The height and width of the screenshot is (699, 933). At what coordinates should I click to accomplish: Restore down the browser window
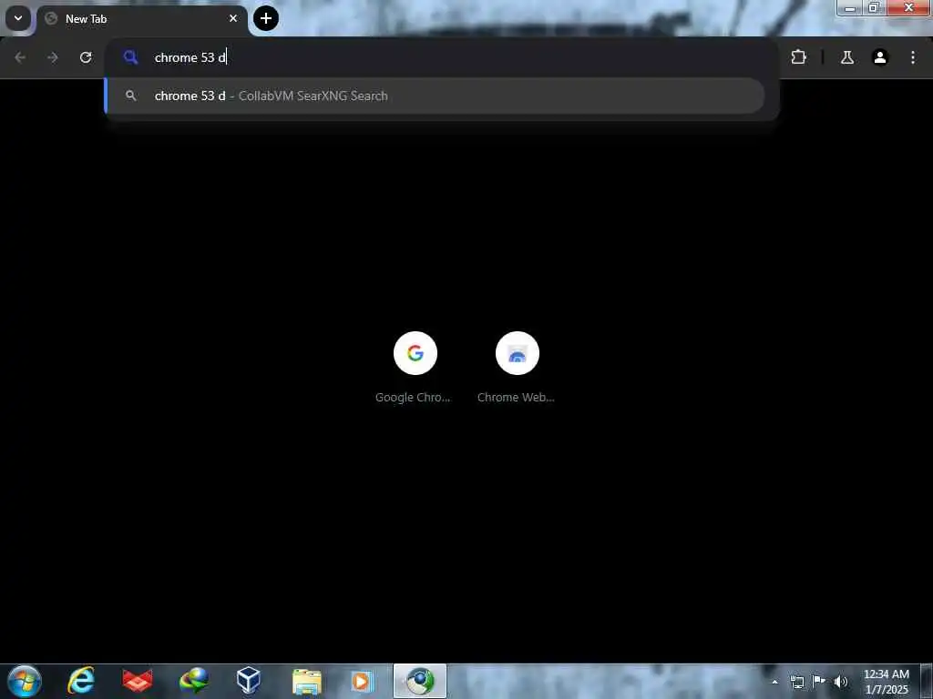(x=874, y=7)
